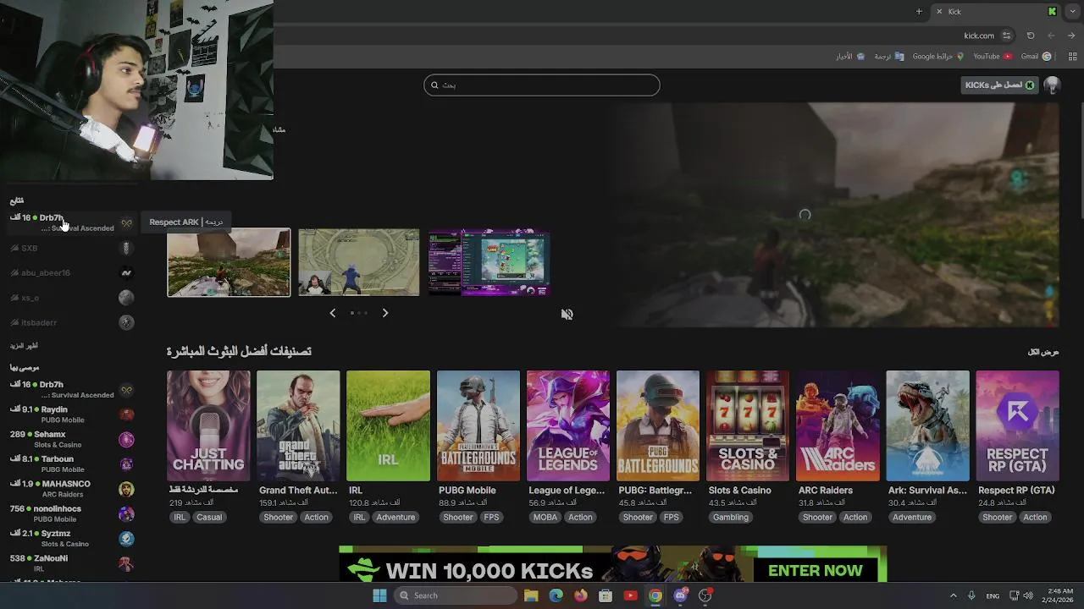Open recommended channel MAHASNCO
Screen dimensions: 1084x609
pyautogui.click(x=71, y=489)
